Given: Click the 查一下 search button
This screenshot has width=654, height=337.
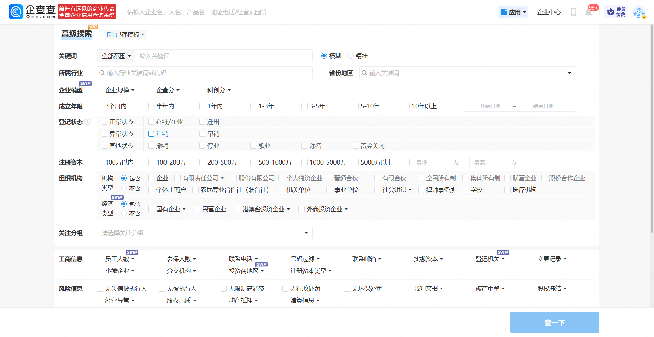Looking at the screenshot, I should point(555,322).
